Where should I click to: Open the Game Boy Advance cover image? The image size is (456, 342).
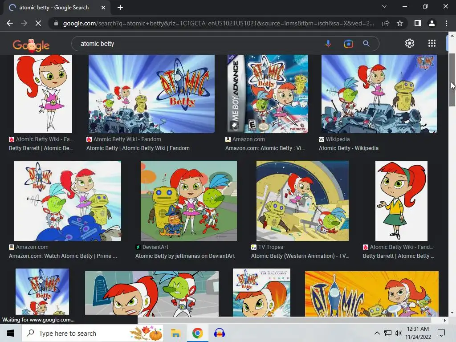click(x=268, y=94)
